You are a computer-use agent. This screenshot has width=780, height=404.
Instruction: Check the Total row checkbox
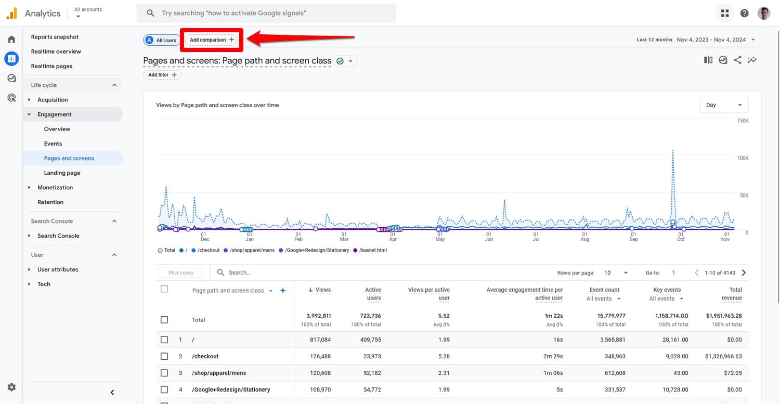(164, 319)
